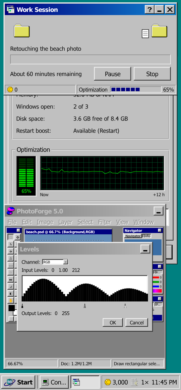Switch to the Navigator tab
The height and width of the screenshot is (390, 181).
click(133, 236)
